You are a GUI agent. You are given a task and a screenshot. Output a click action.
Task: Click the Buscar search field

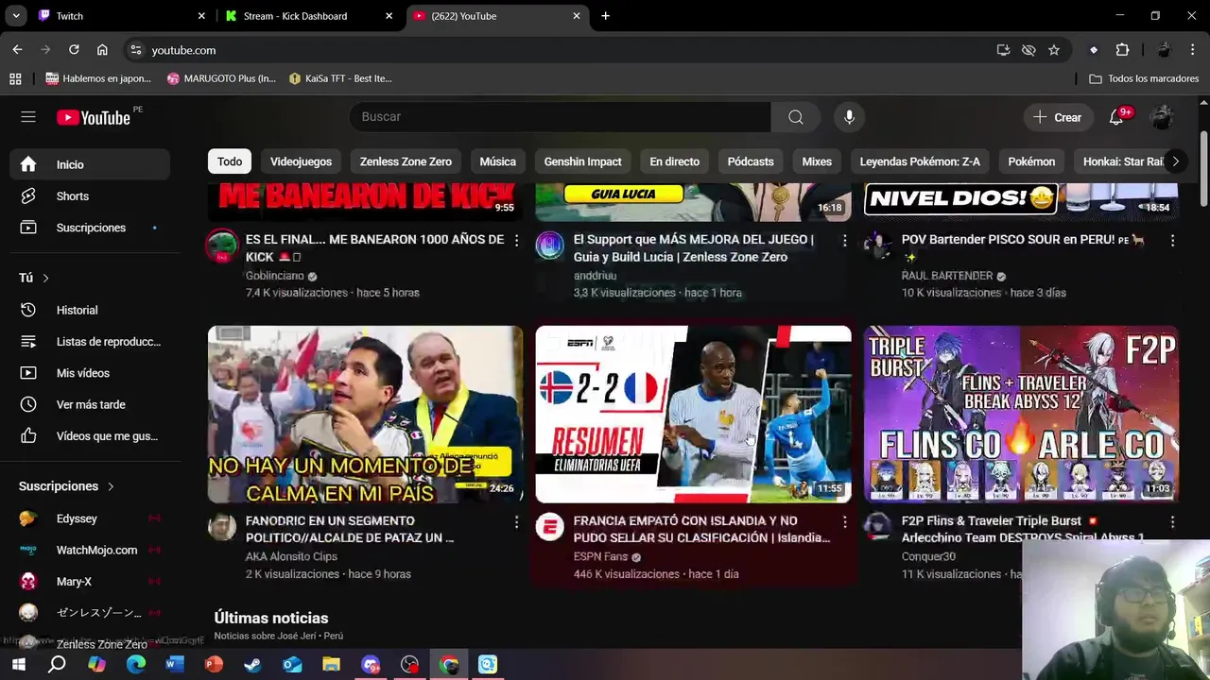coord(560,117)
